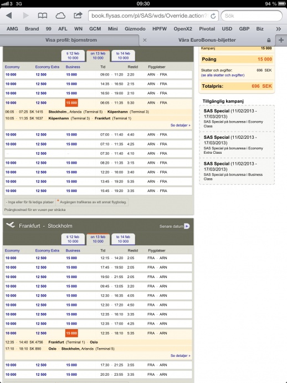Image resolution: width=287 pixels, height=383 pixels.
Task: Open the OpenX2 bookmark
Action: (x=183, y=29)
